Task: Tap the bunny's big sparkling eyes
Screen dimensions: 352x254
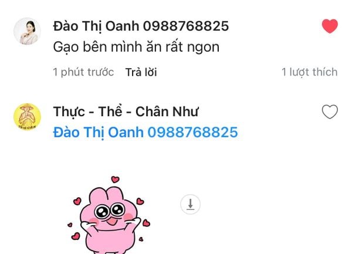Action: 110,210
